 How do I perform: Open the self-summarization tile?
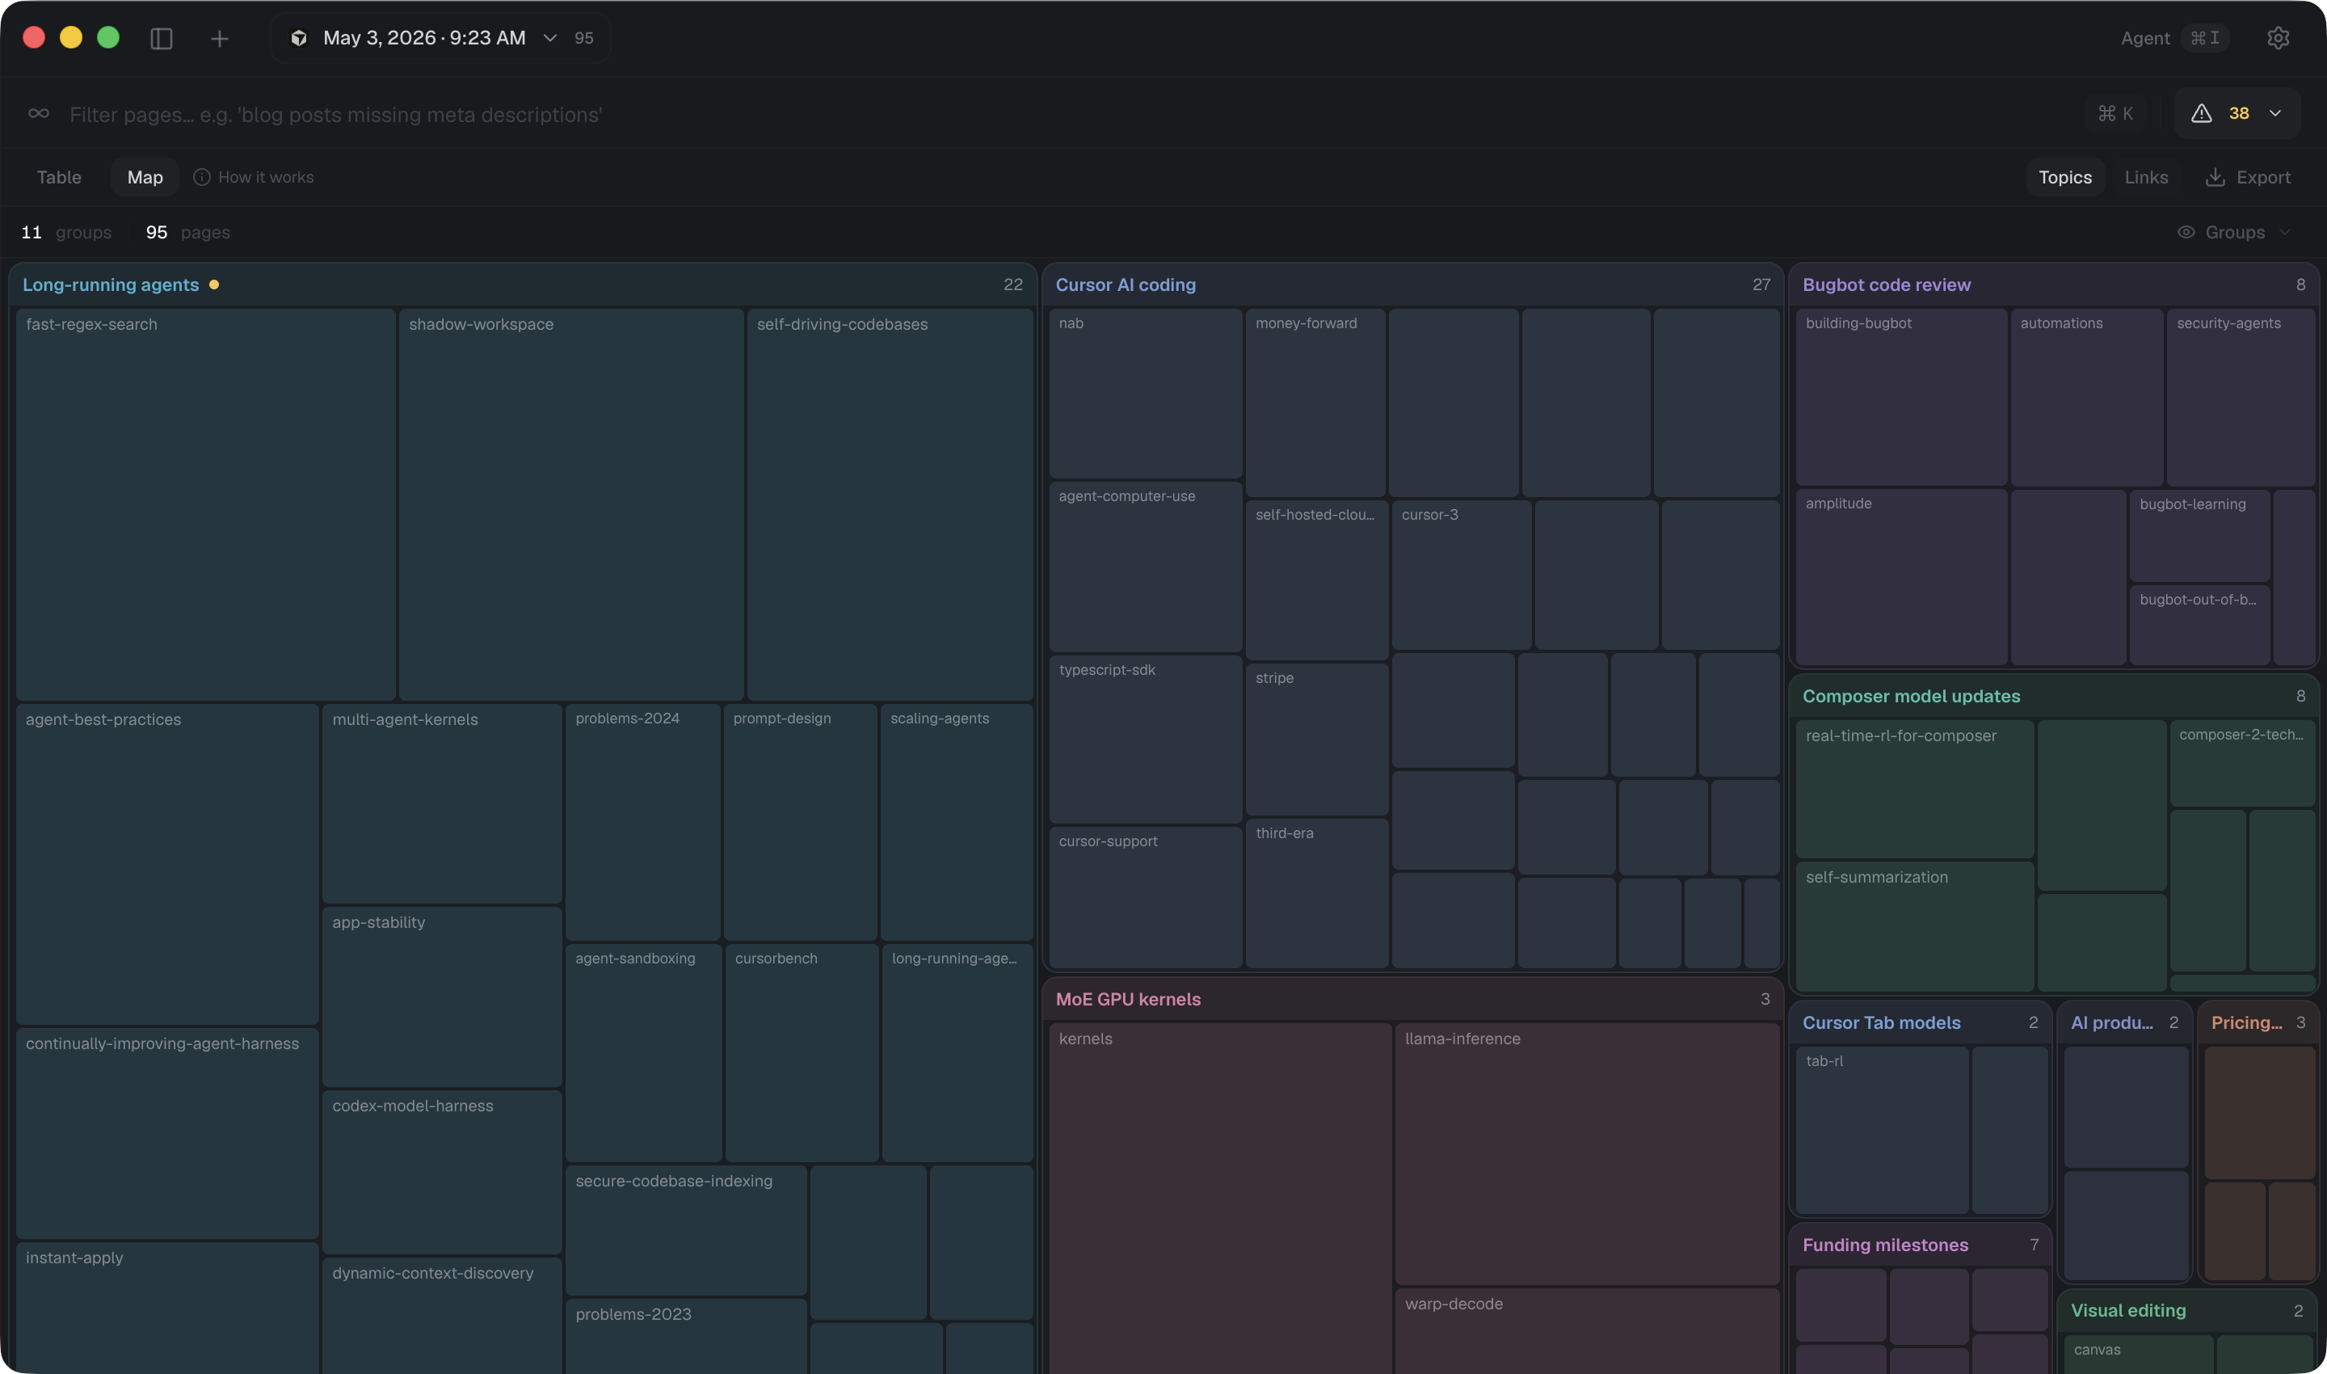click(1914, 926)
